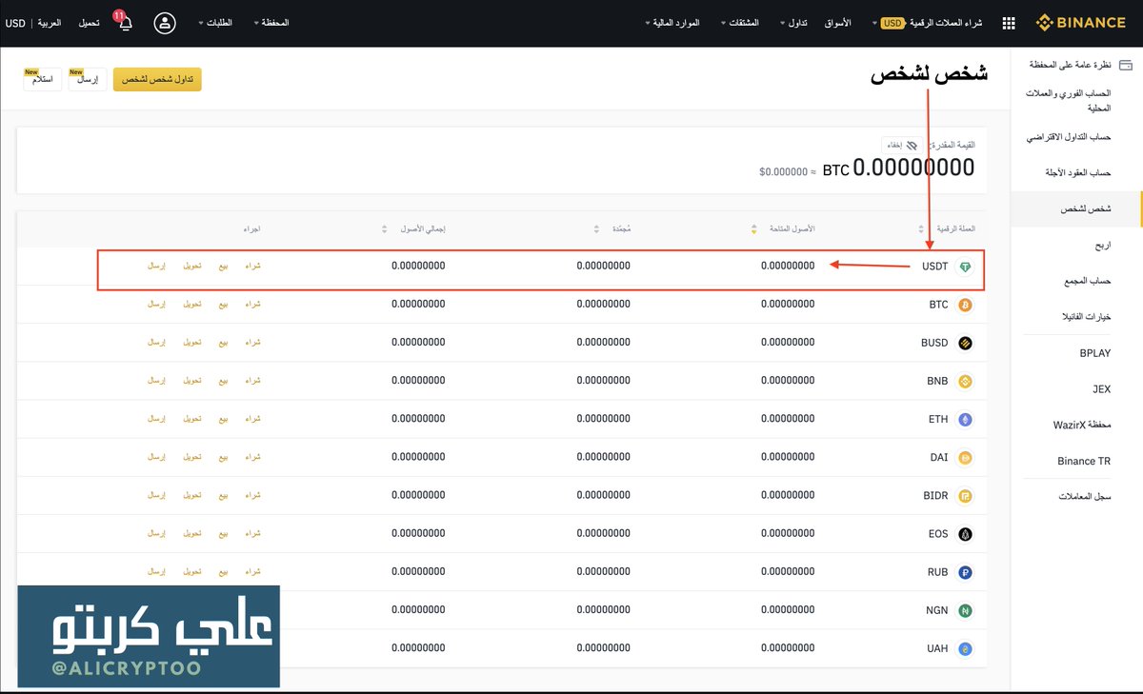Click Download (تحميل) in the top bar
The width and height of the screenshot is (1143, 694).
click(x=89, y=23)
